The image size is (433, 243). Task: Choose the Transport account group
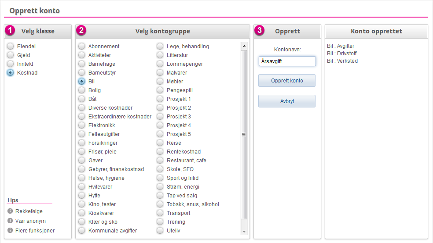160,213
